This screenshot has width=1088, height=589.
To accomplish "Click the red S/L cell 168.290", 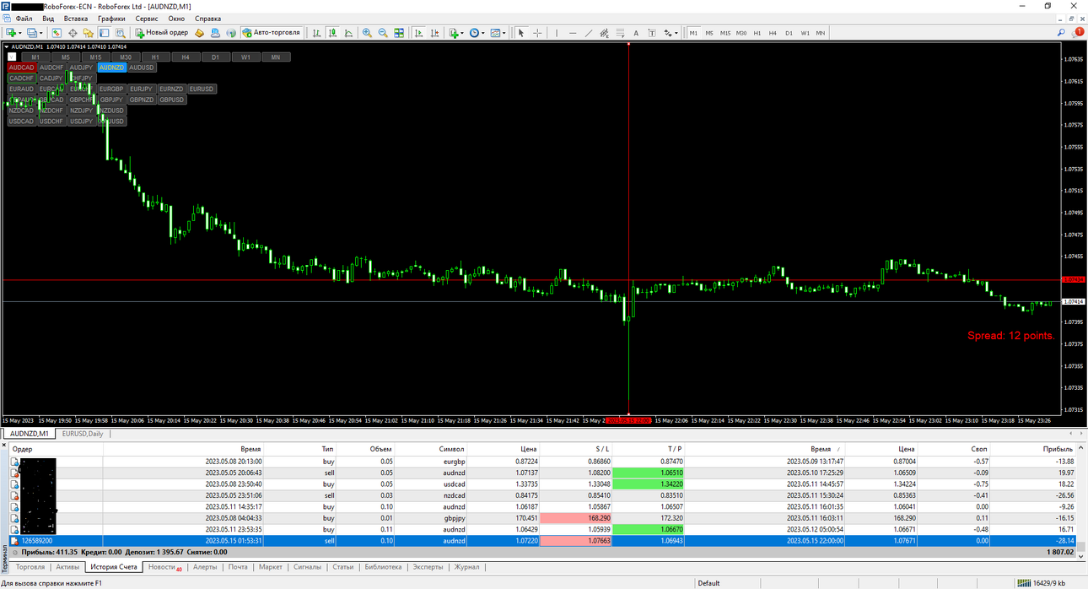I will pos(575,518).
